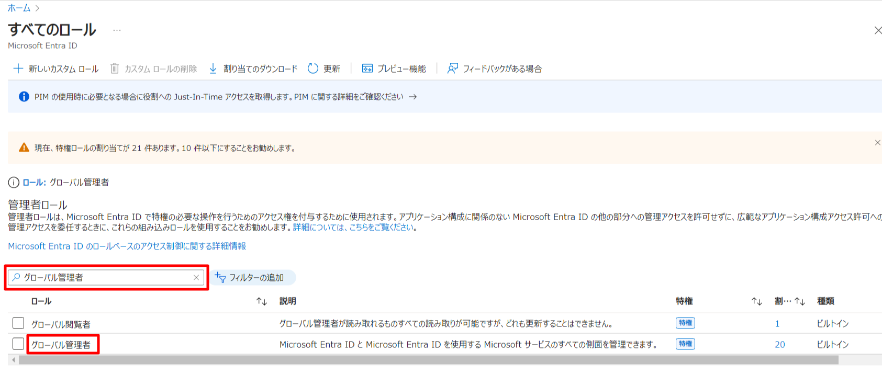Click the plus icon for 新しいカスタム ロール
Image resolution: width=882 pixels, height=374 pixels.
click(18, 69)
